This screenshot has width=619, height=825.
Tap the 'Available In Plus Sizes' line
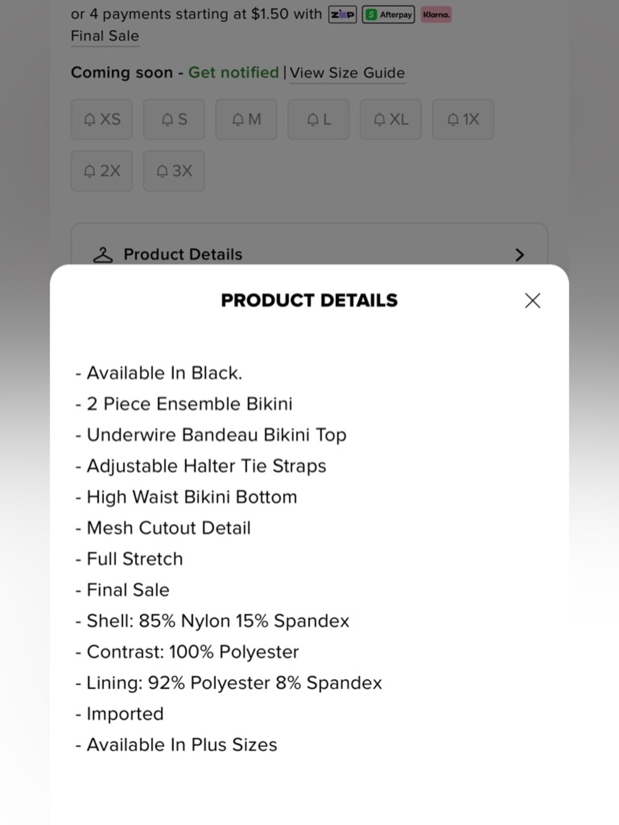pos(181,745)
